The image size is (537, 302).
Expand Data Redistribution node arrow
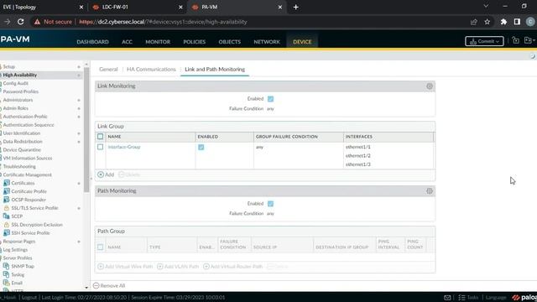tap(79, 142)
